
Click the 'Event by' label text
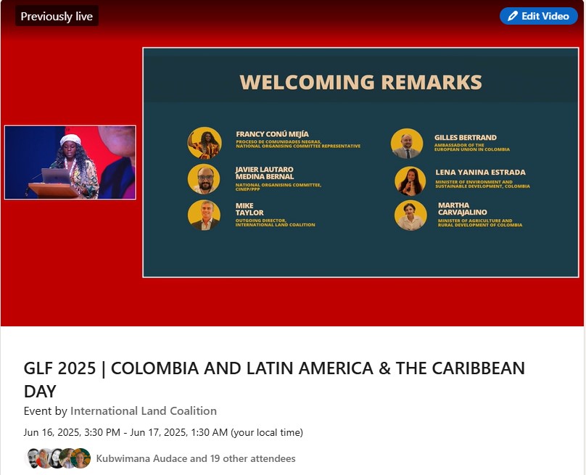pyautogui.click(x=45, y=410)
